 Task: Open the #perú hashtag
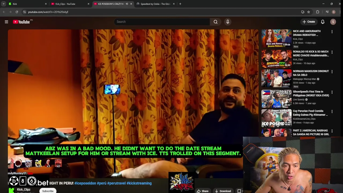102,183
